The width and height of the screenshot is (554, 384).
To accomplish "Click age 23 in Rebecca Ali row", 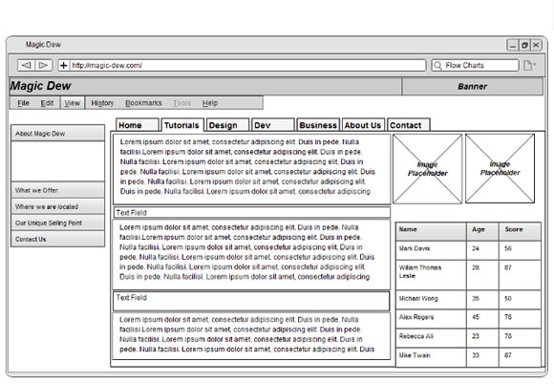I will (x=482, y=338).
